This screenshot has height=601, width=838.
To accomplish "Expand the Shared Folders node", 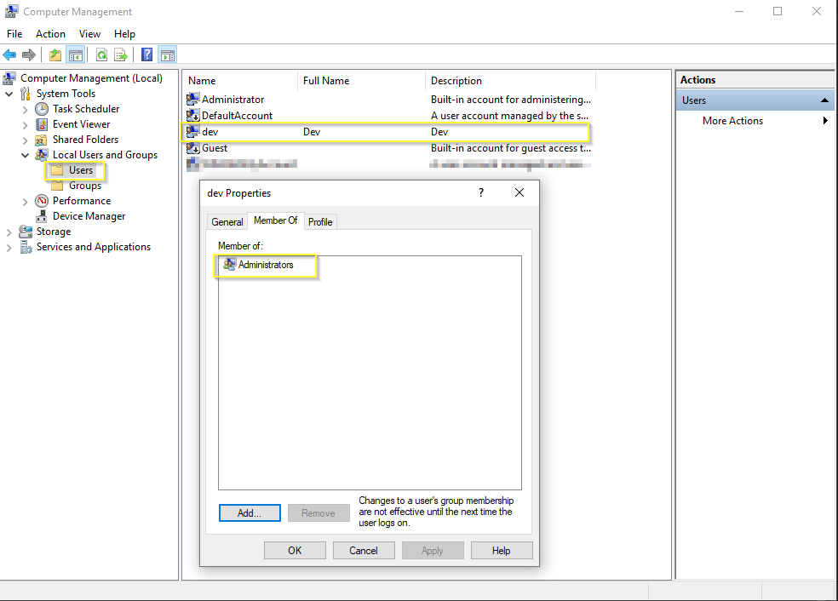I will coord(25,140).
